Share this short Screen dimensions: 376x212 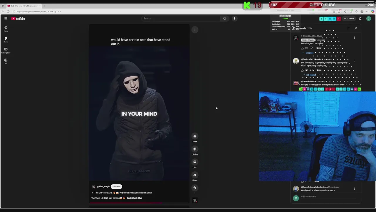point(195,175)
